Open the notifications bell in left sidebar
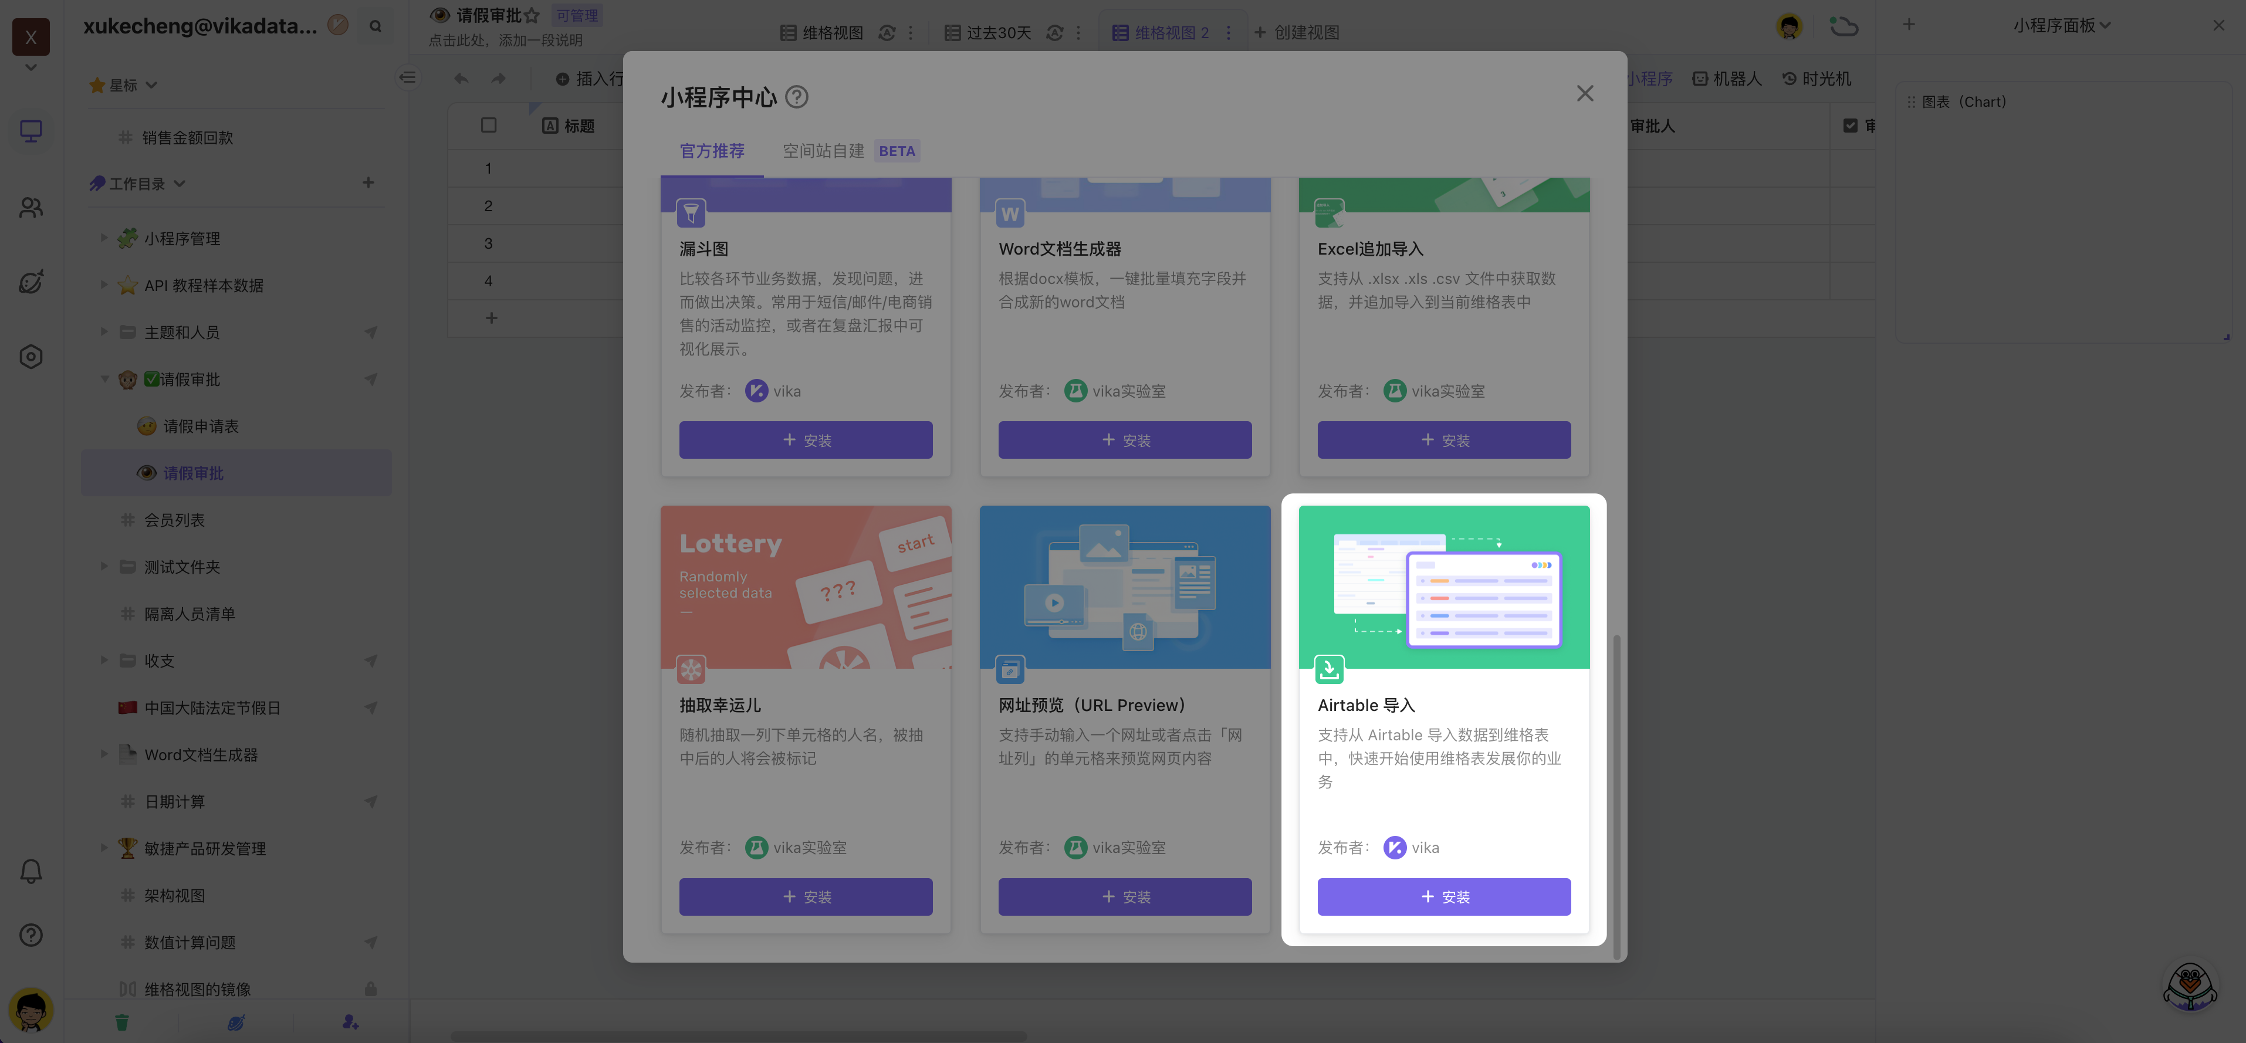This screenshot has height=1043, width=2246. [31, 871]
